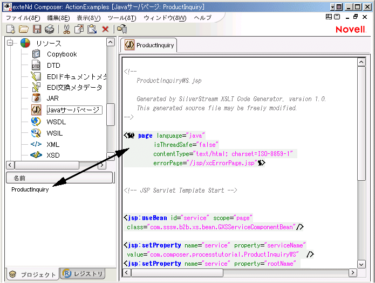Viewport: 375px width, 283px height.
Task: Click the errorPage attribute line in code
Action: [x=209, y=163]
